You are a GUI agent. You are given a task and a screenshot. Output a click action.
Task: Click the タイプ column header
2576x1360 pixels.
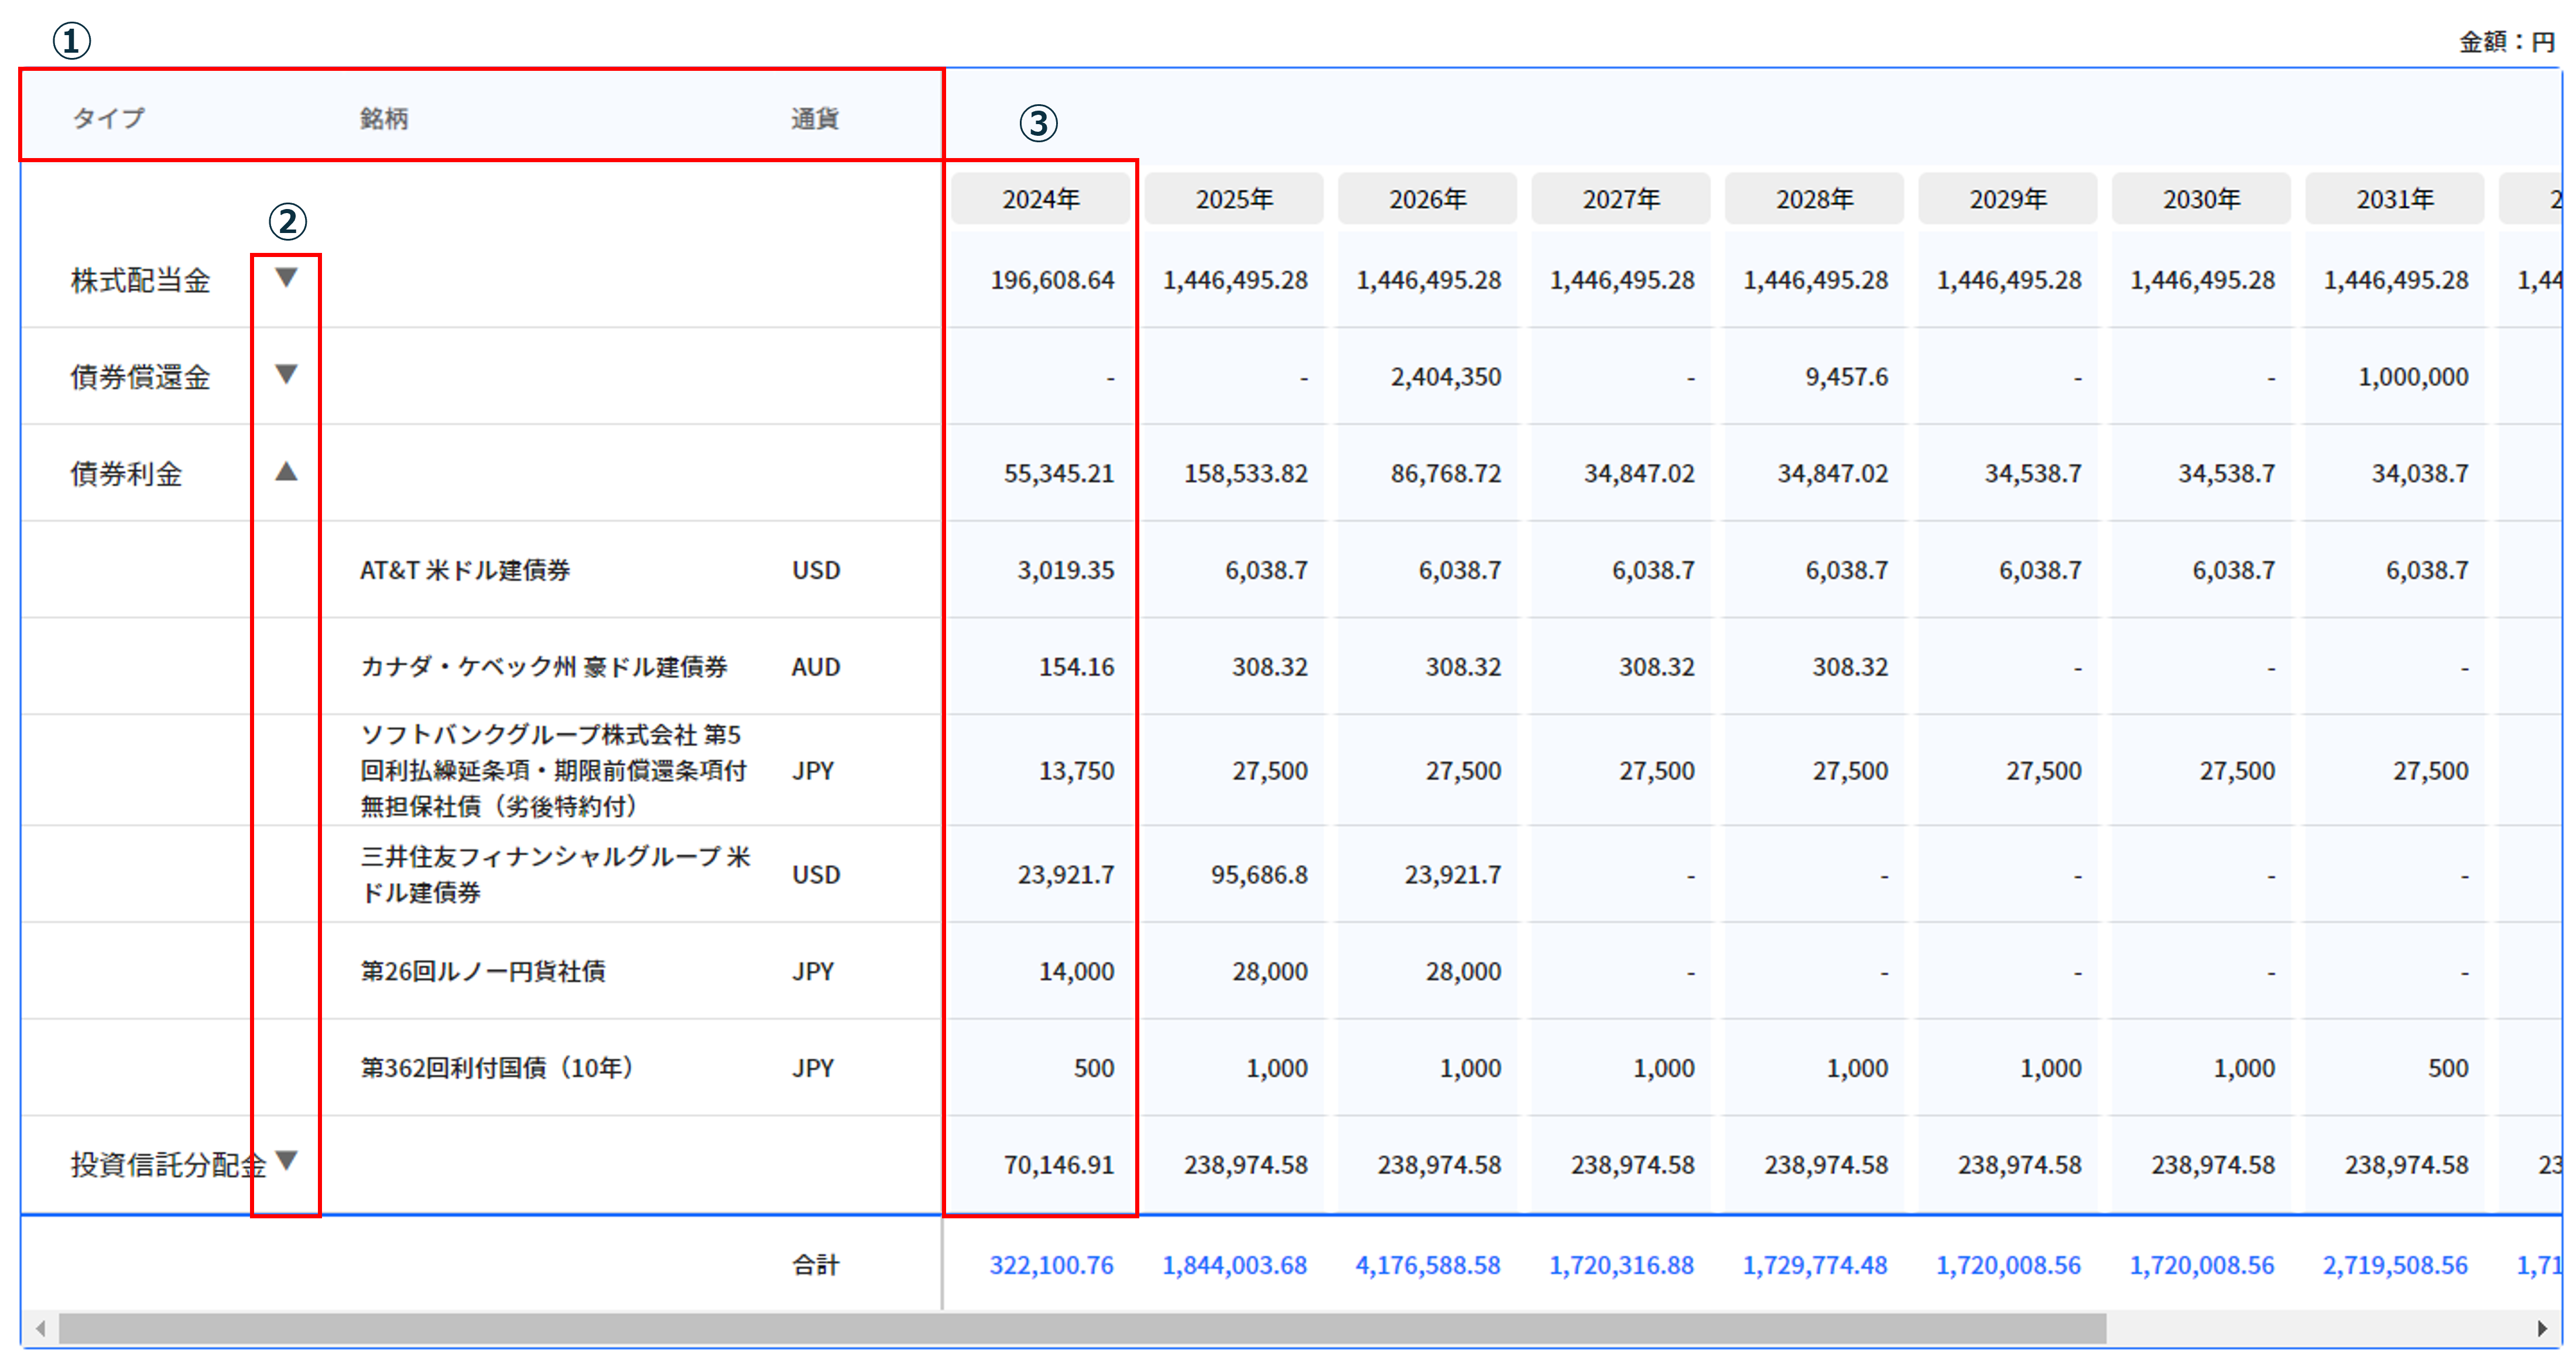tap(109, 118)
